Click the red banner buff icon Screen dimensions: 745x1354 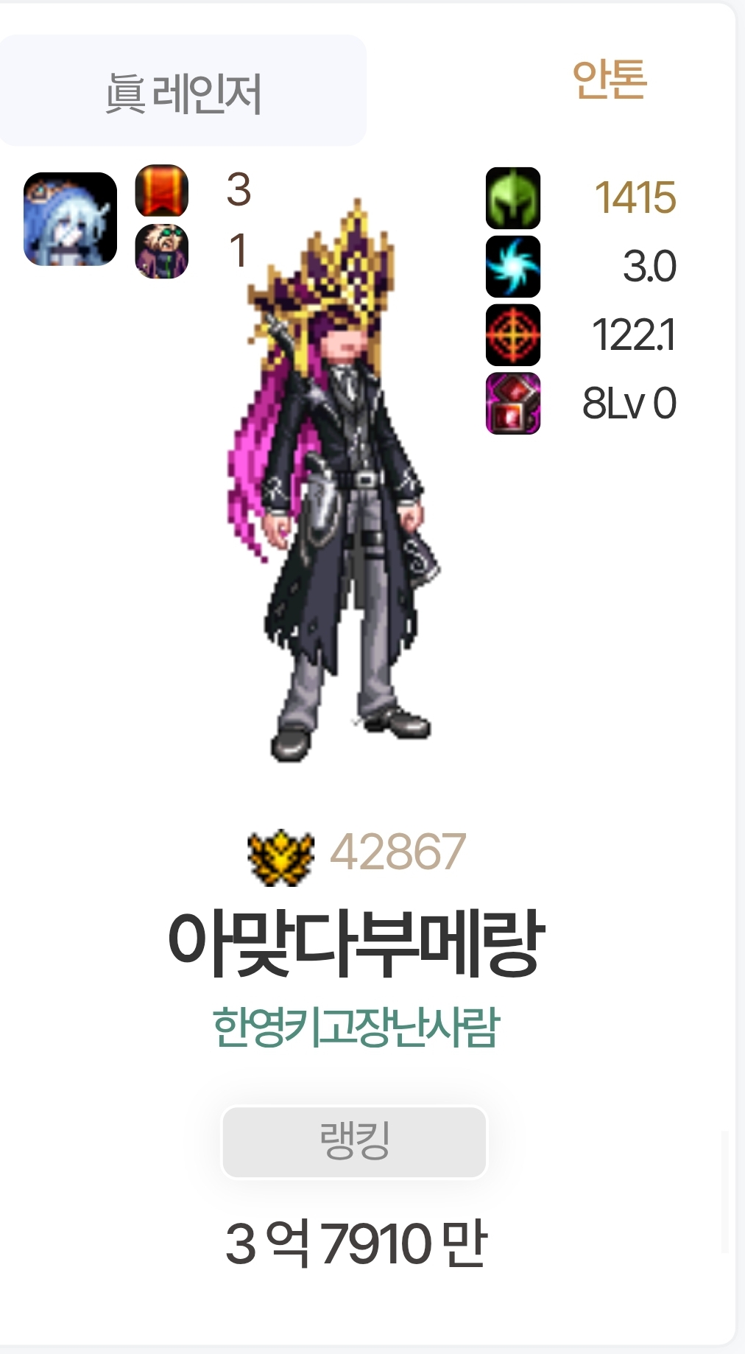[x=161, y=191]
